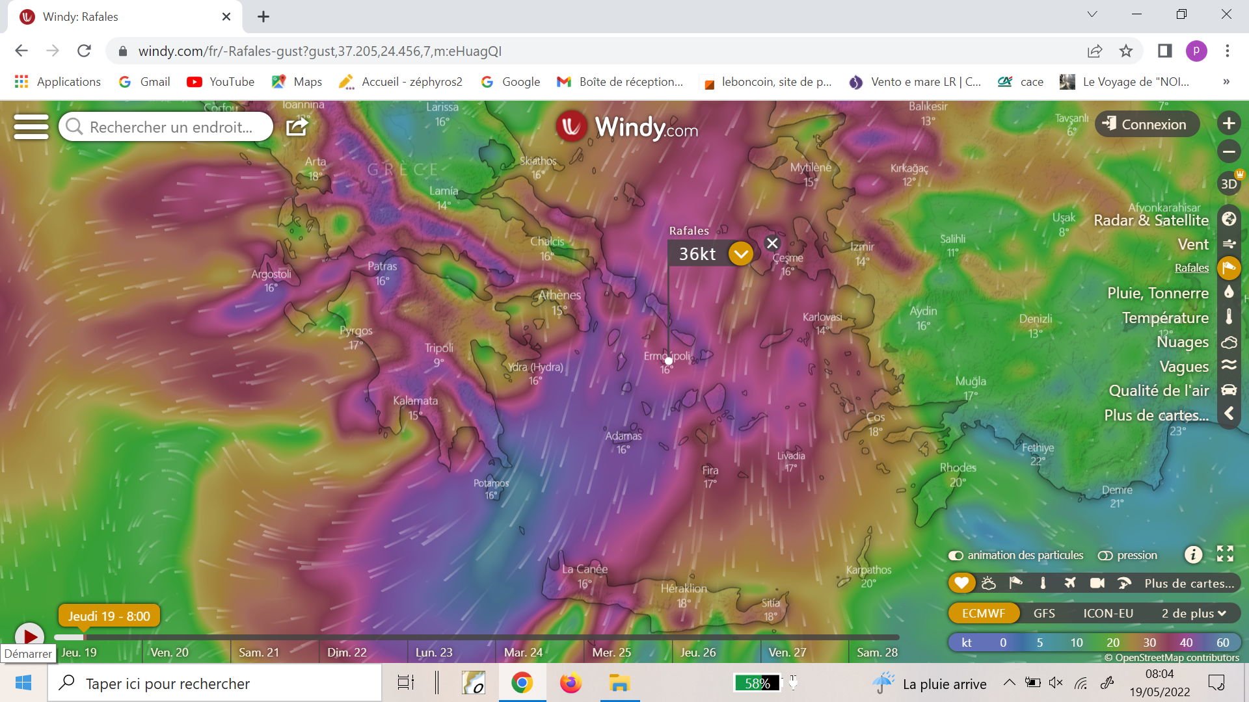This screenshot has width=1249, height=702.
Task: Switch forecast model to GFS
Action: 1044,613
